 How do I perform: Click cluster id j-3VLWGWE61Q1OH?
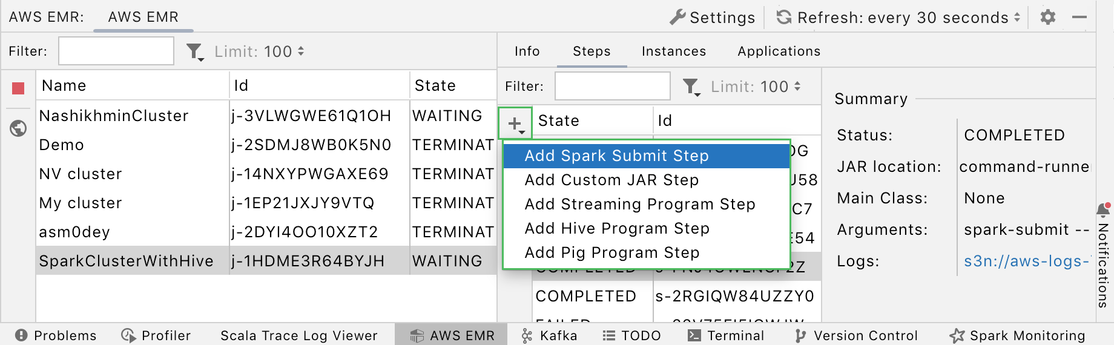pyautogui.click(x=311, y=116)
